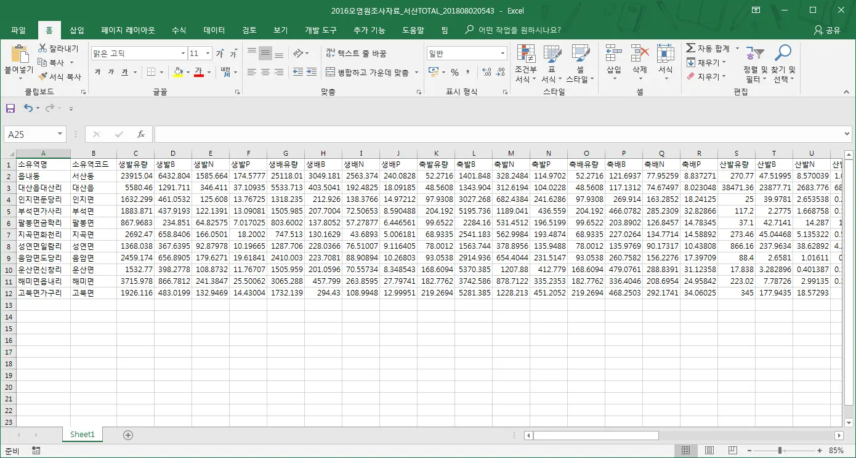This screenshot has width=856, height=458.
Task: Open Conditional Formatting (조건부 서식)
Action: tap(526, 63)
